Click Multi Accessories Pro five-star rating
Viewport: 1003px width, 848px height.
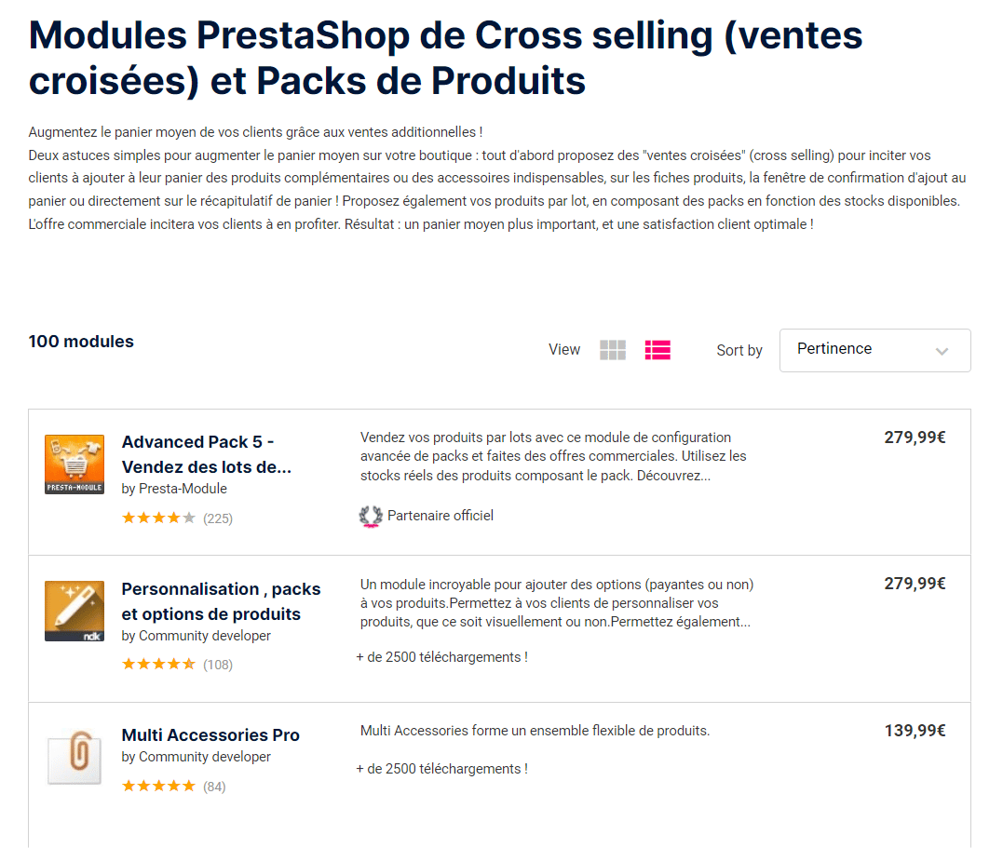[x=158, y=787]
